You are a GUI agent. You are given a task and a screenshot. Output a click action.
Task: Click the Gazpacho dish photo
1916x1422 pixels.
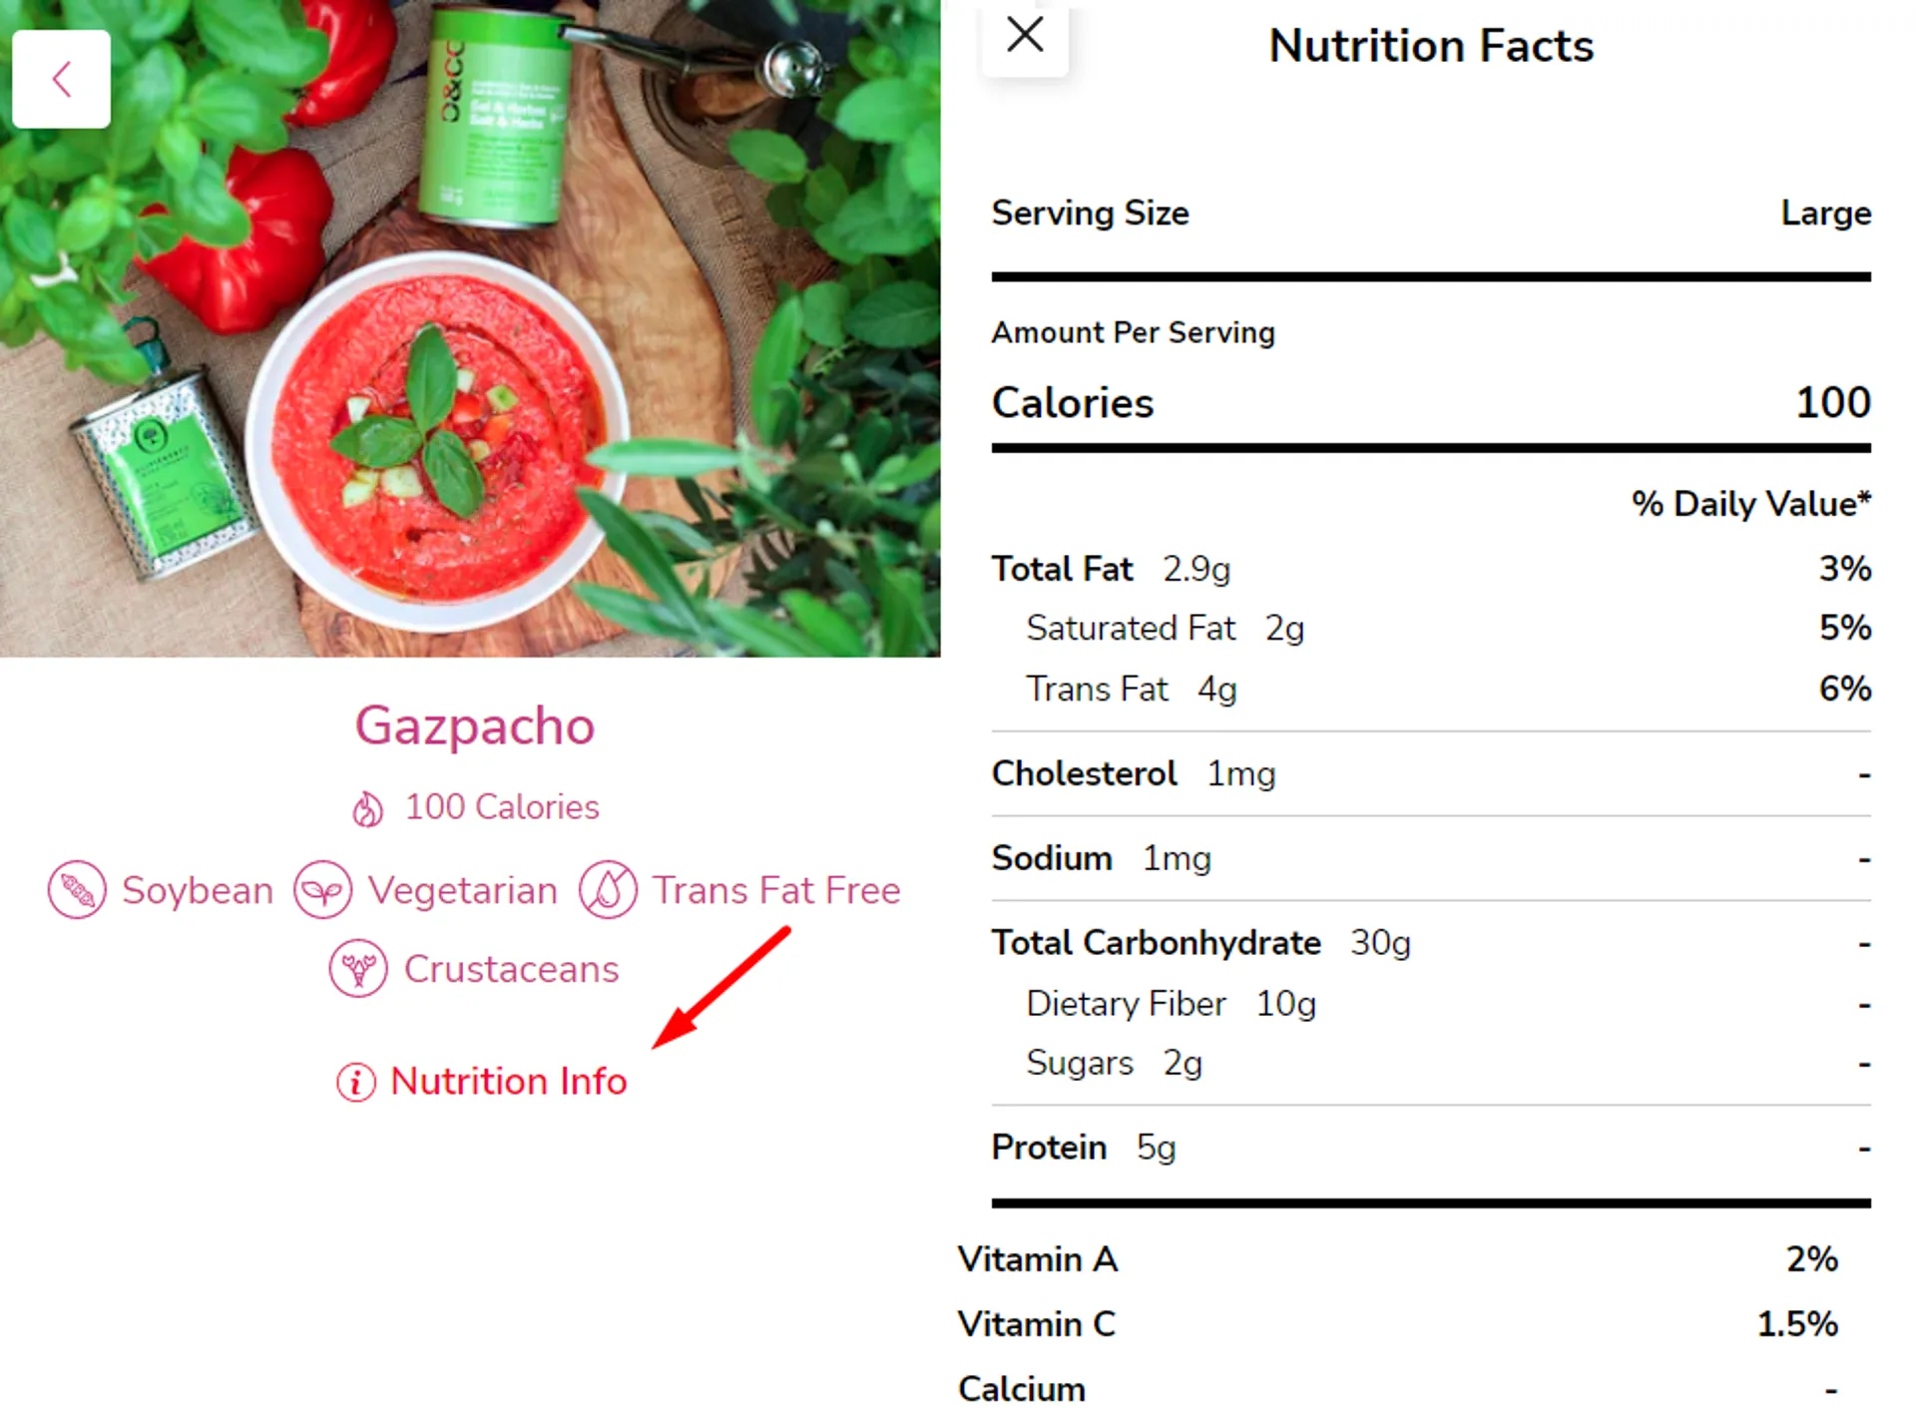pyautogui.click(x=470, y=328)
